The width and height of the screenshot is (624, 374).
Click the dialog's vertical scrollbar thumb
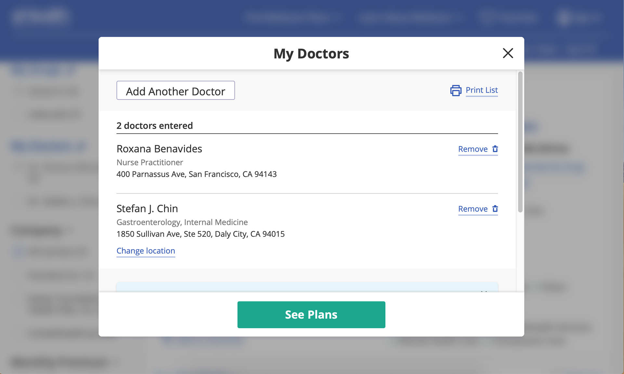click(520, 142)
